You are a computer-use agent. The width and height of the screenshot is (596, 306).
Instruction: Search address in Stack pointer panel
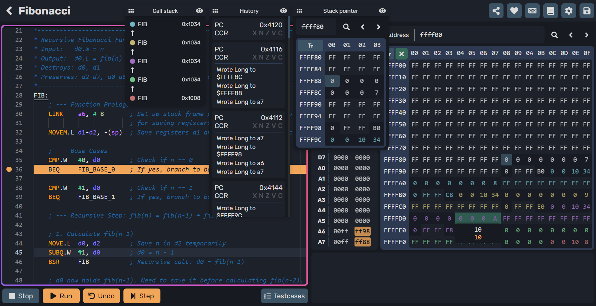[x=346, y=27]
